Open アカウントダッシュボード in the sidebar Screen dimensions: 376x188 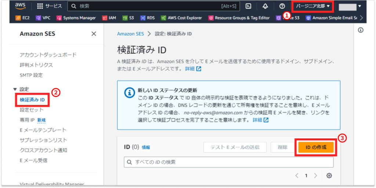coord(48,55)
